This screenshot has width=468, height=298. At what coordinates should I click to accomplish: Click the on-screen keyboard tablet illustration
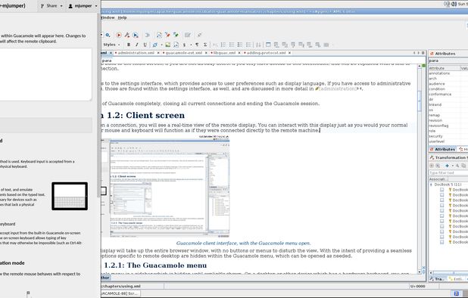[x=70, y=196]
